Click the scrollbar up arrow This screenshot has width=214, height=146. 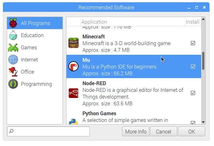pos(203,19)
